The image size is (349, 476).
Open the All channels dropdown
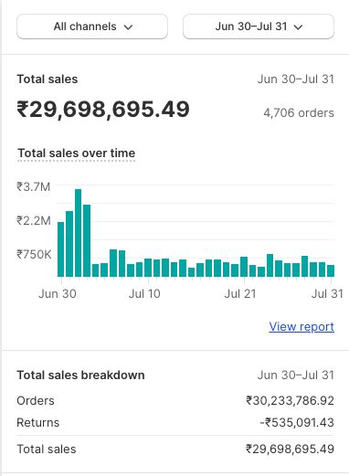tap(92, 26)
